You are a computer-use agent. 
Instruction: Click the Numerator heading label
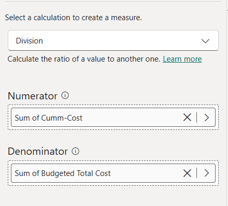pos(33,96)
